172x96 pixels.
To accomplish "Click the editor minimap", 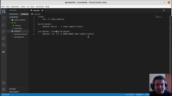I will pyautogui.click(x=162, y=17).
